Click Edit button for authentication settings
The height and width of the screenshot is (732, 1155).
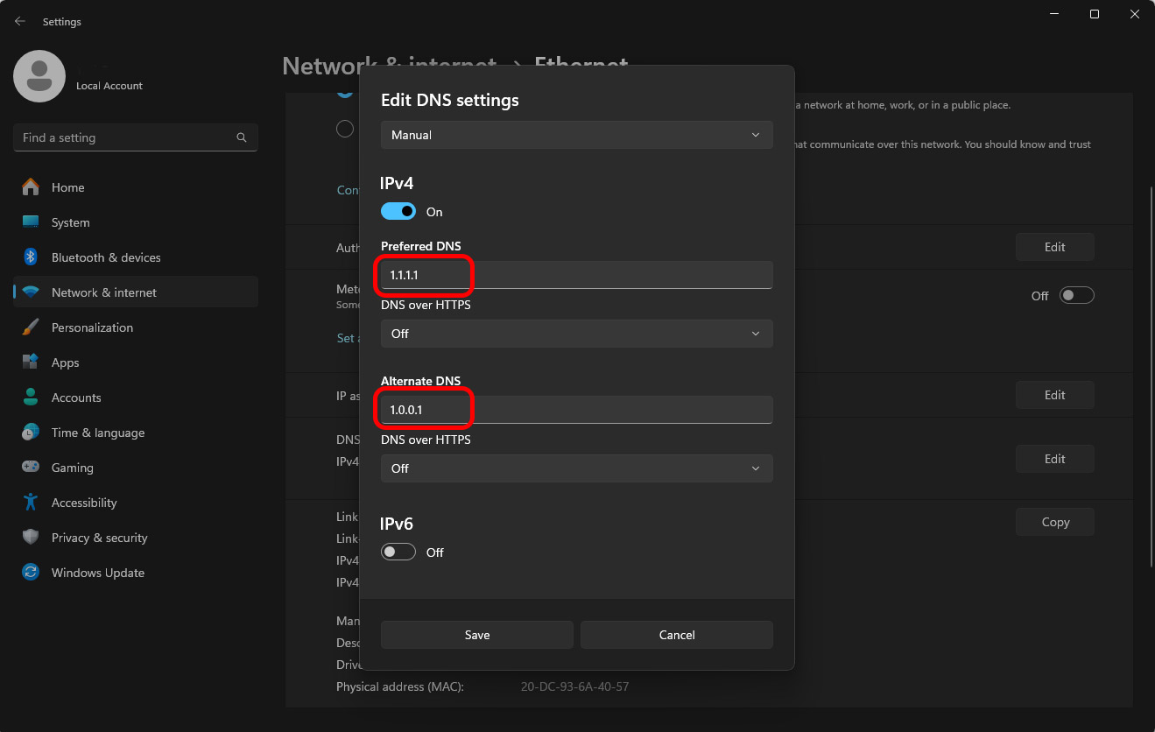(x=1055, y=247)
